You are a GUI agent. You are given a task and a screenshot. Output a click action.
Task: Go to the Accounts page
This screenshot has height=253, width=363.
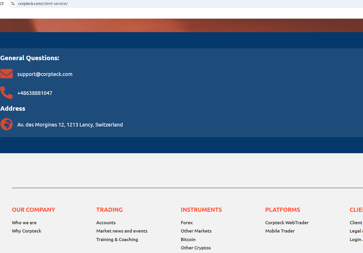[106, 223]
